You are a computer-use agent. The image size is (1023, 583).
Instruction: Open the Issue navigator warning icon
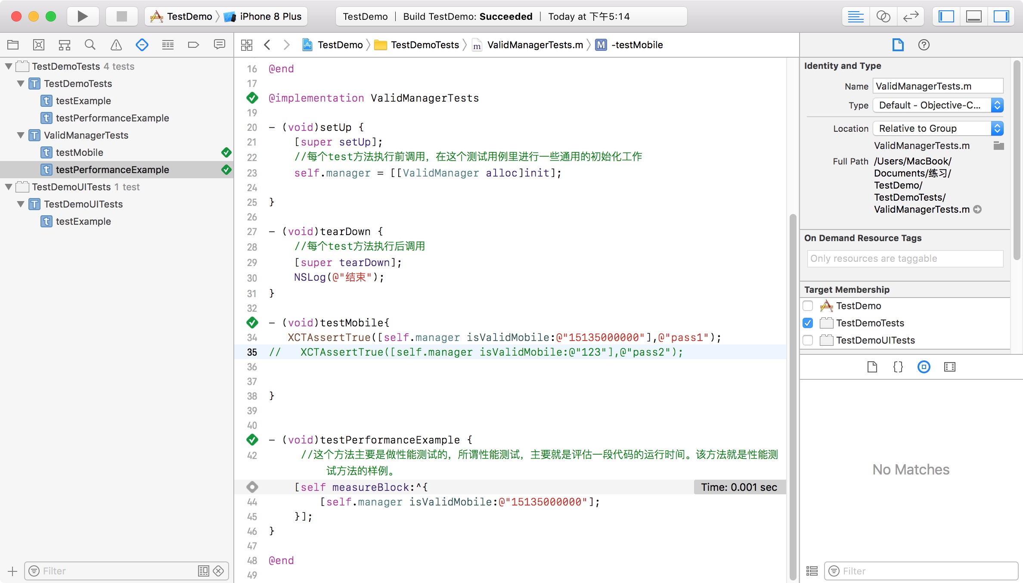tap(116, 45)
